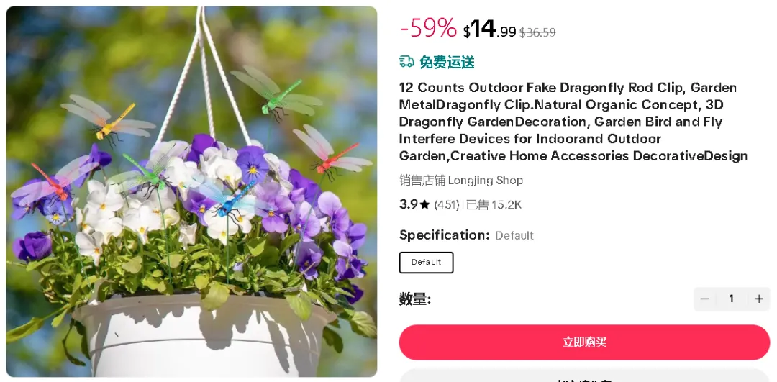777x382 pixels.
Task: Click the -59% discount label
Action: 428,28
